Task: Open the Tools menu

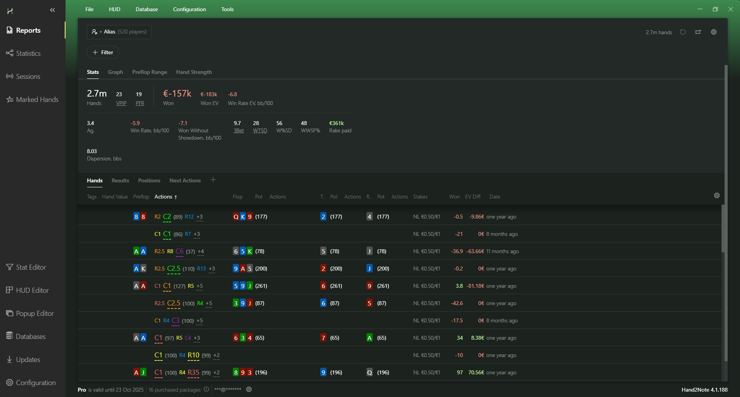Action: pos(227,9)
